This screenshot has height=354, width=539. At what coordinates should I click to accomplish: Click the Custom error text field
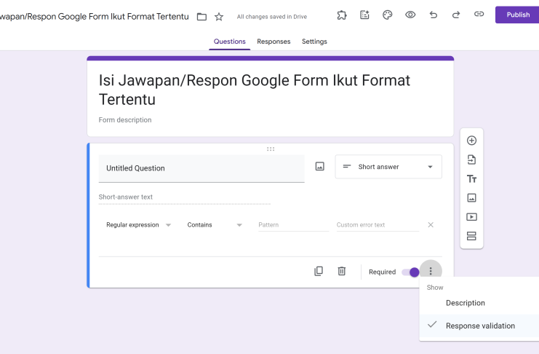click(378, 225)
